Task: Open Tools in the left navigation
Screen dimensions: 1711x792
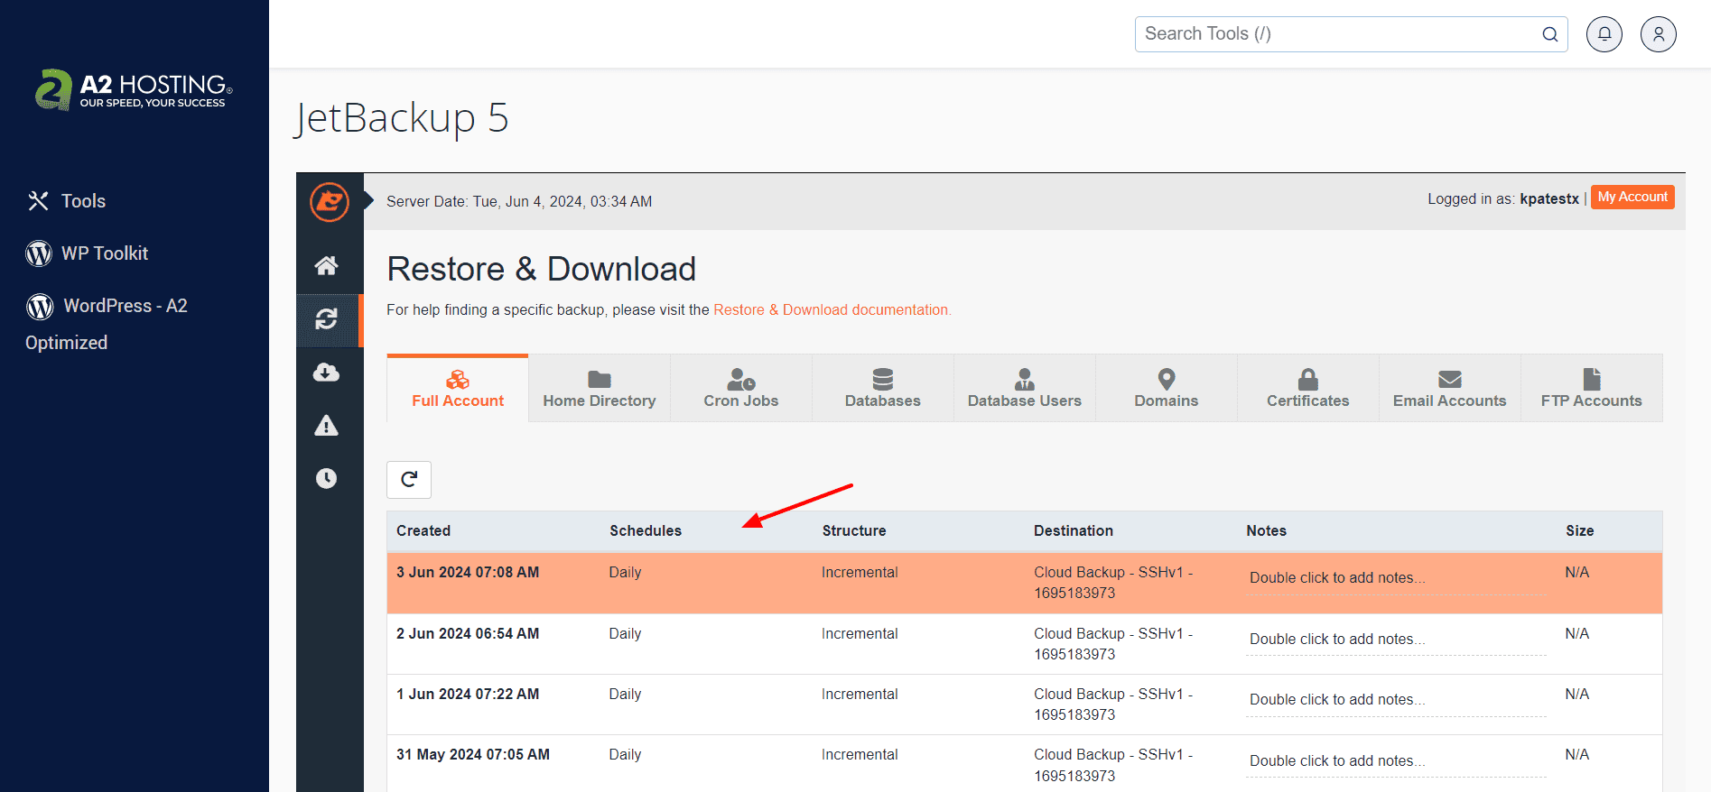Action: click(83, 201)
